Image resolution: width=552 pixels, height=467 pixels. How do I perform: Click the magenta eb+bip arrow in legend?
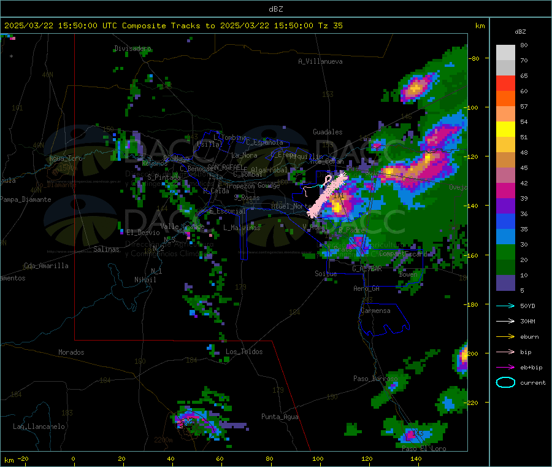(x=505, y=367)
